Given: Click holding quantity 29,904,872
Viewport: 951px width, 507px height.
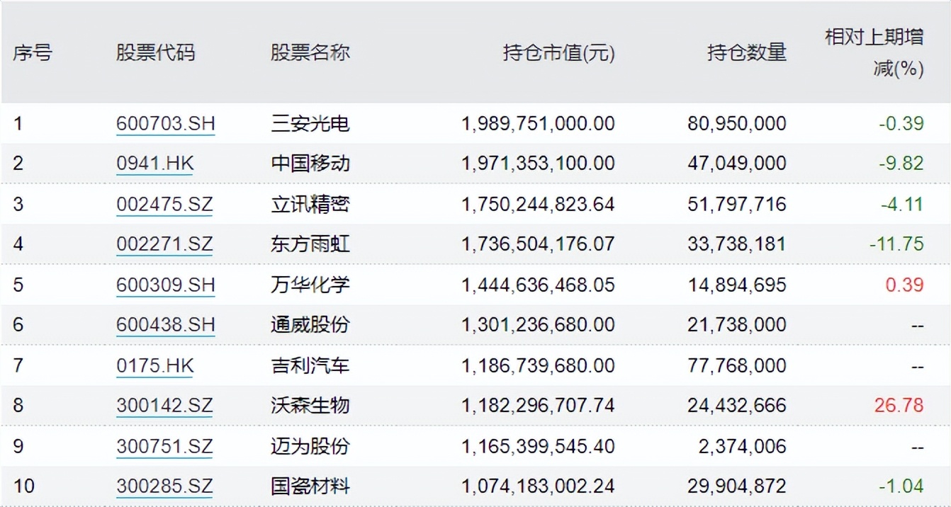Looking at the screenshot, I should pyautogui.click(x=737, y=486).
